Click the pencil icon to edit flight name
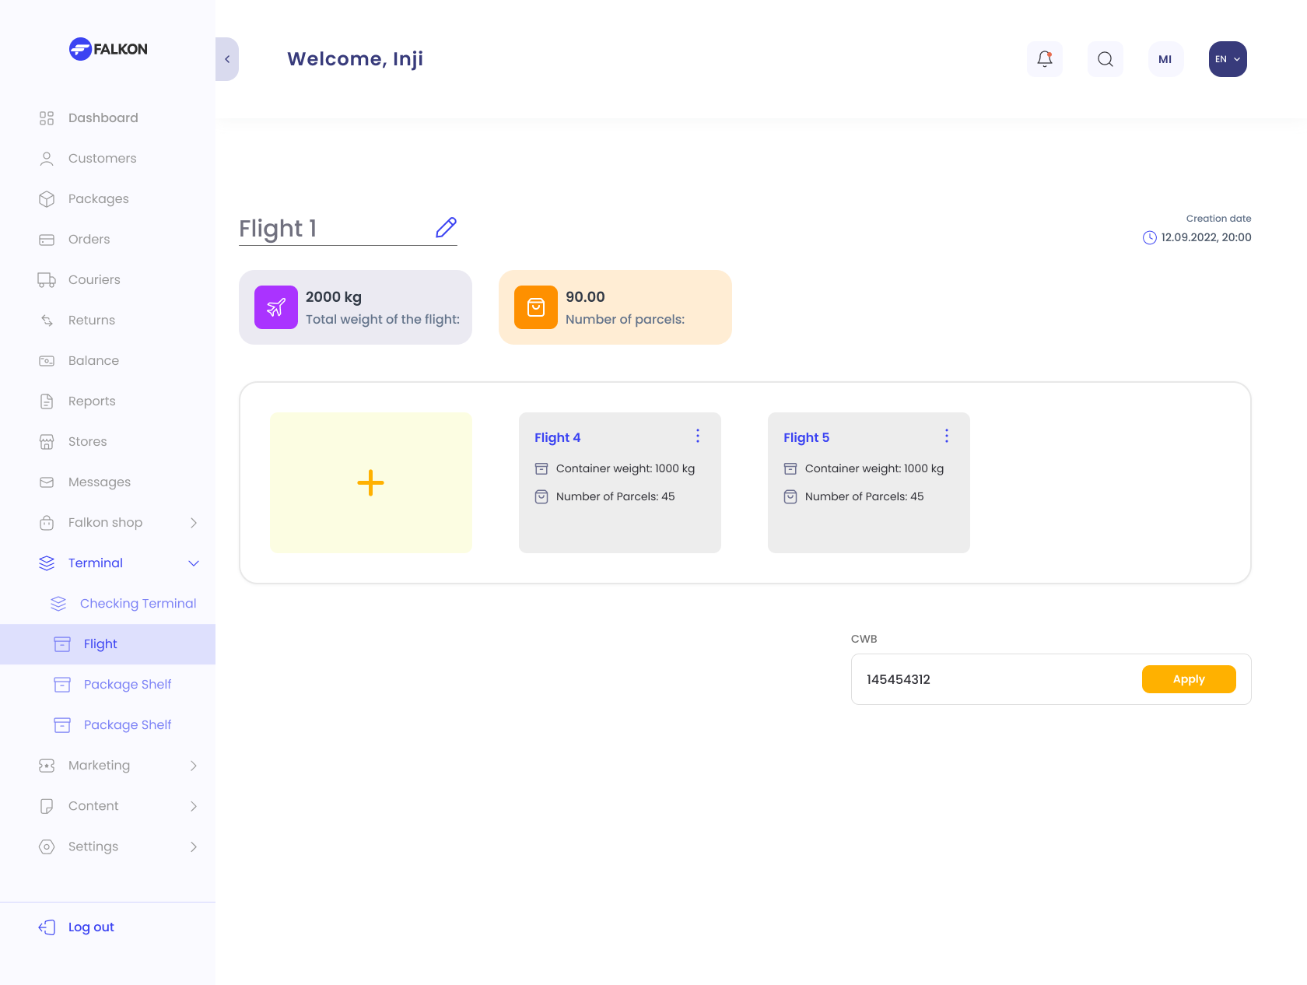 (x=446, y=227)
